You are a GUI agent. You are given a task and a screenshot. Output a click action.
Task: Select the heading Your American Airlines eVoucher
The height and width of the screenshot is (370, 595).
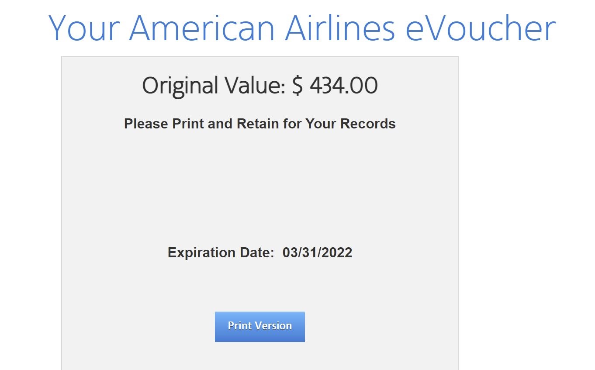[302, 28]
